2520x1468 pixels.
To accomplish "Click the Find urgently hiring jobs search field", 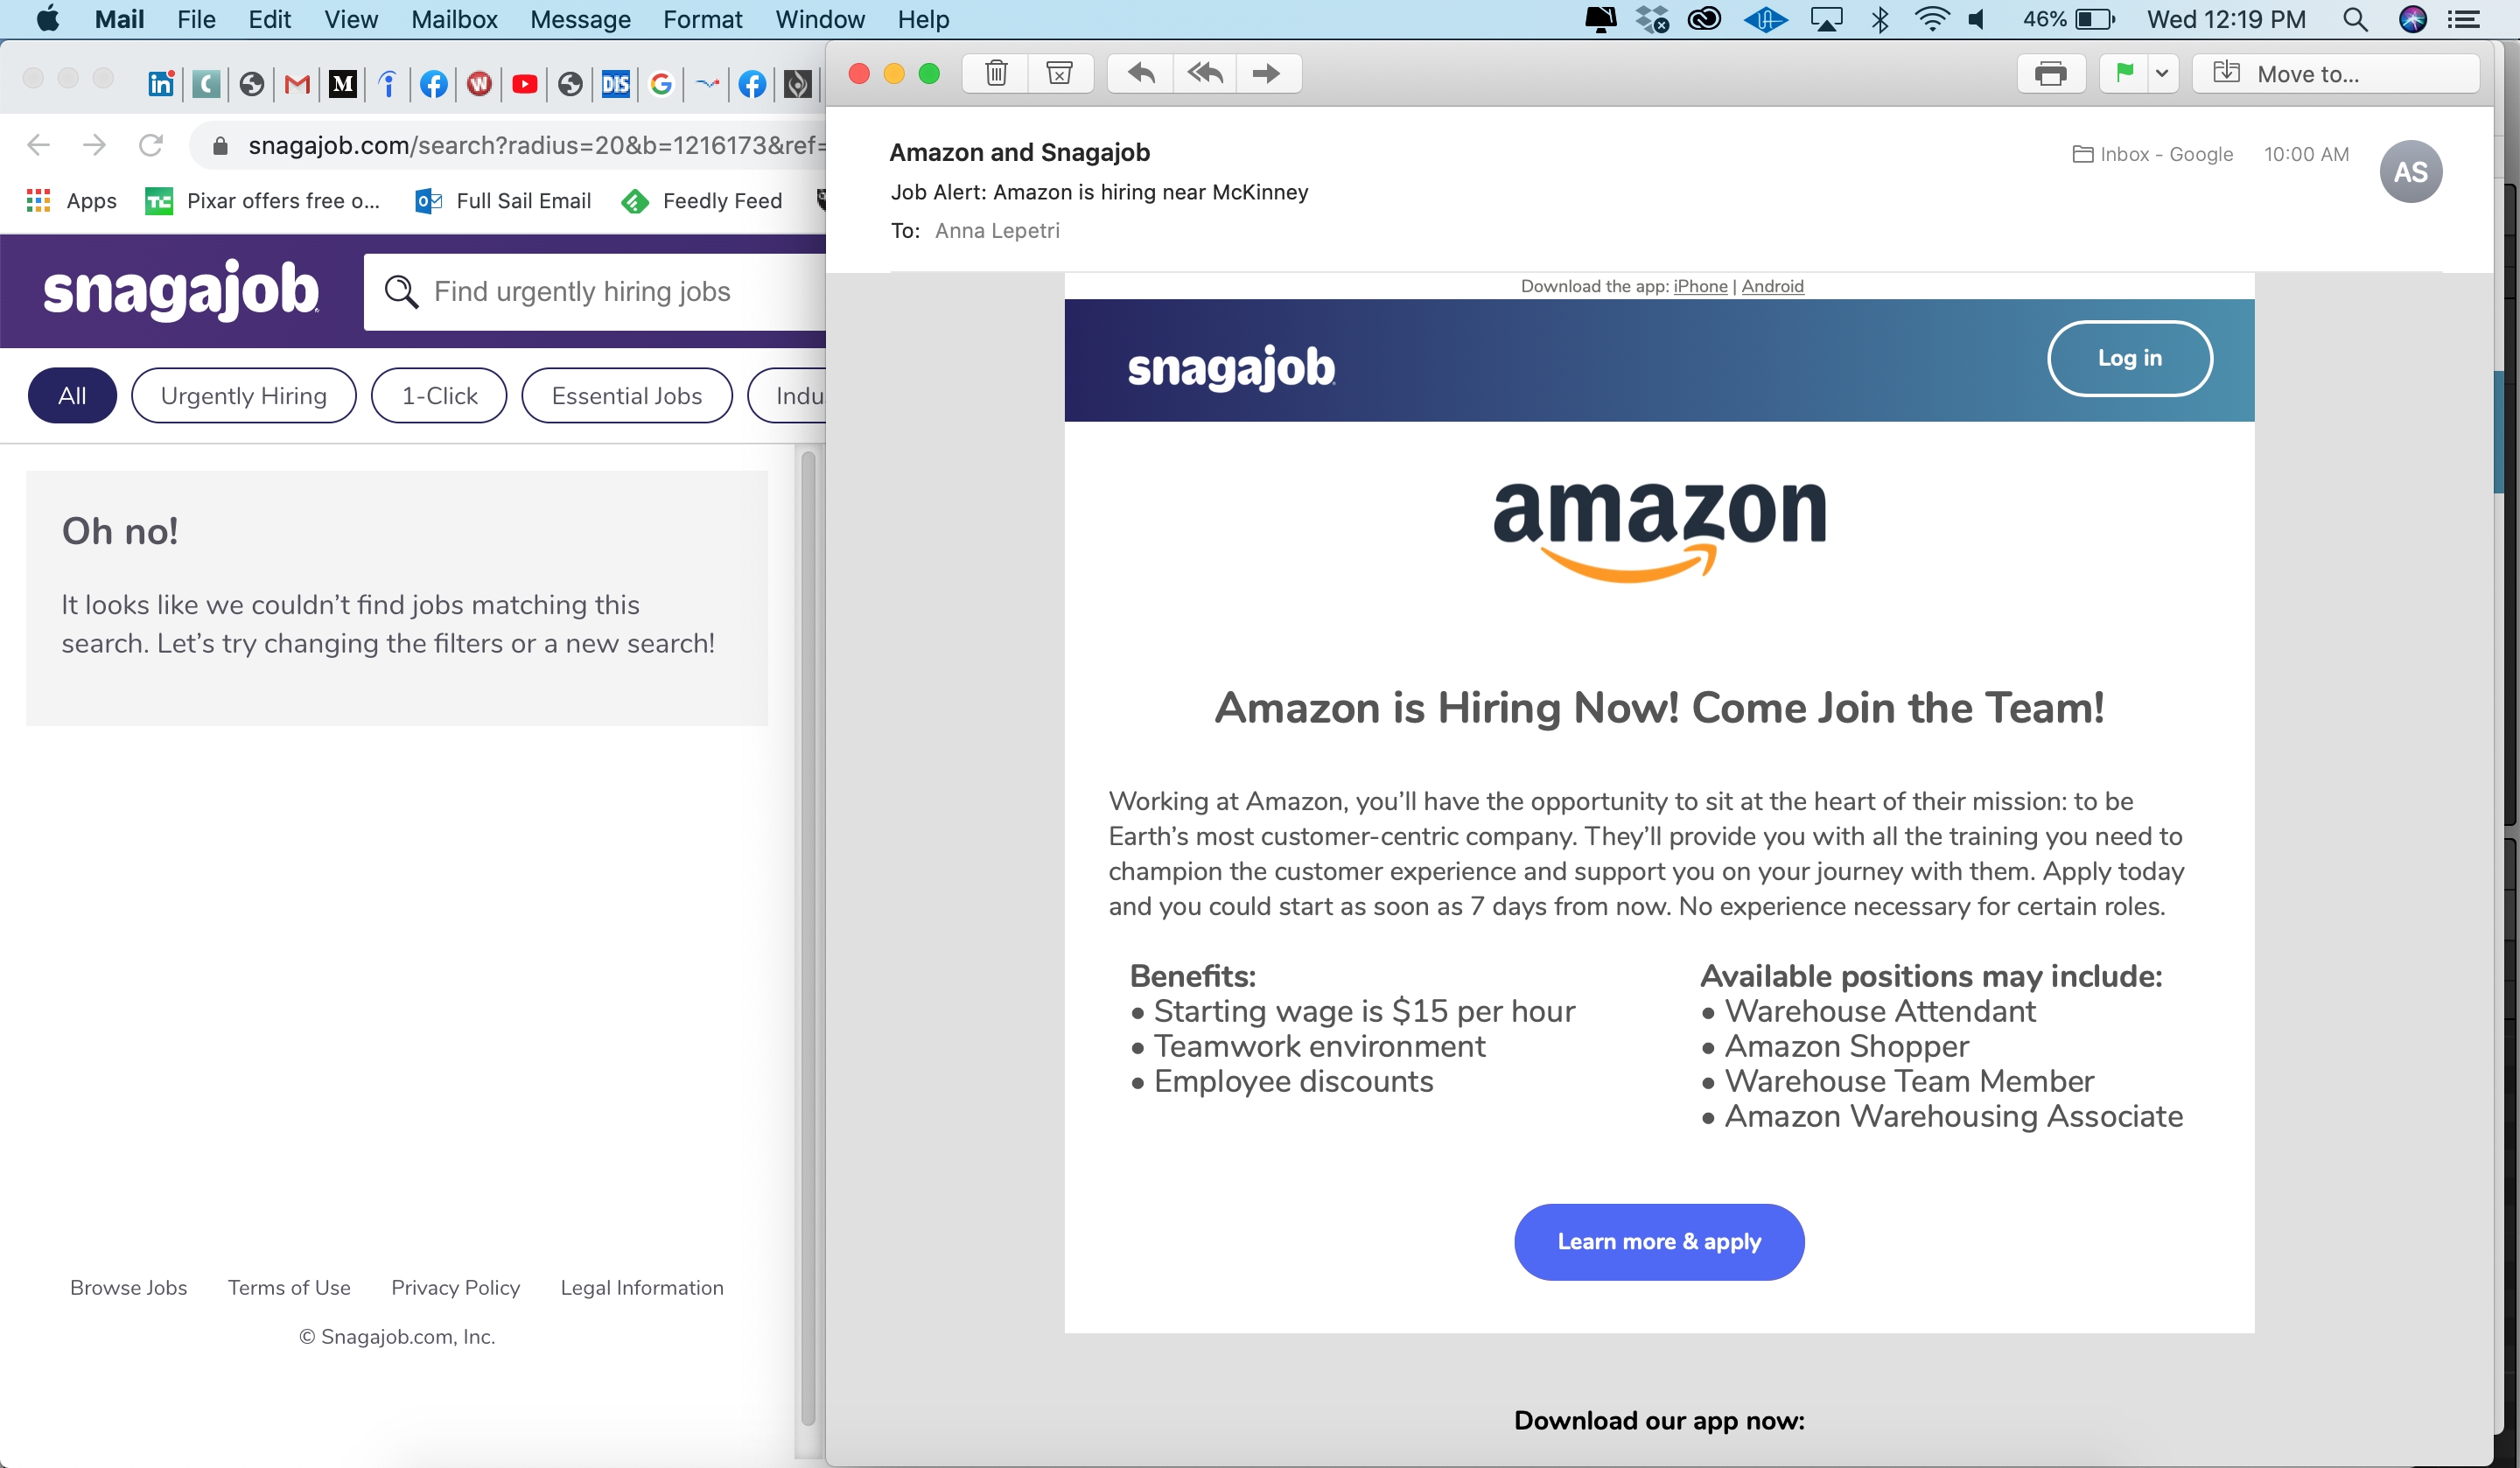I will pos(596,291).
